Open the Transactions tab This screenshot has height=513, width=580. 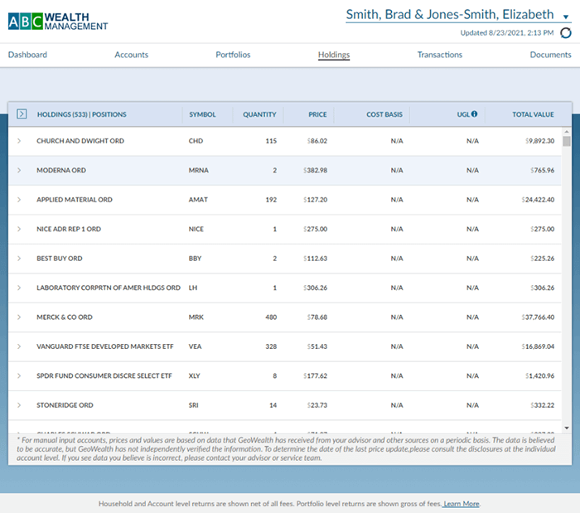coord(440,55)
